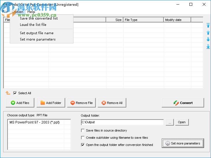The image size is (211, 158).
Task: Click the orange up-level arrow icon
Action: 8,93
